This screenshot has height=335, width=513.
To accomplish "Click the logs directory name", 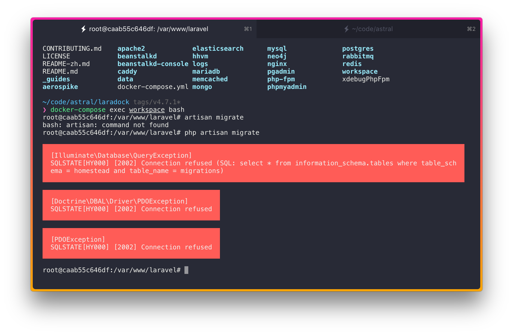I will tap(200, 64).
